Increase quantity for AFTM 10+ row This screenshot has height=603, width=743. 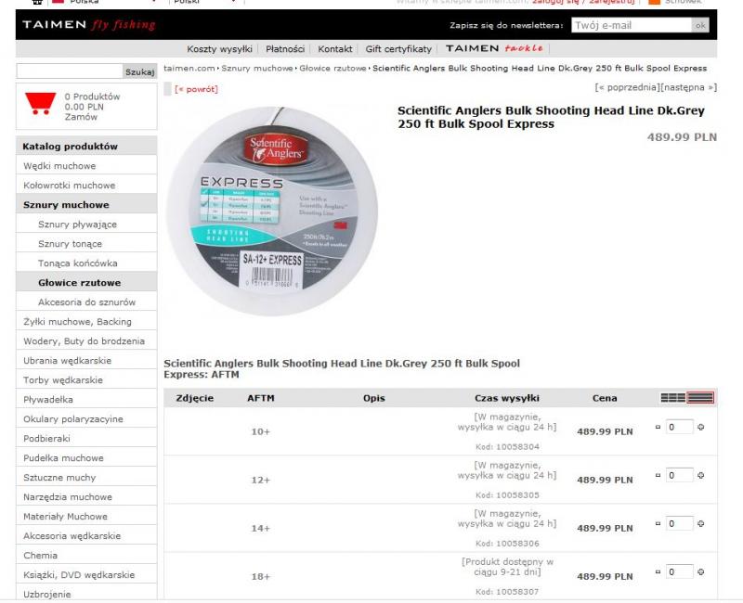coord(700,427)
